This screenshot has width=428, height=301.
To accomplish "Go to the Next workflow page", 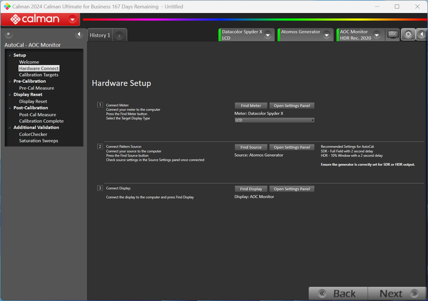I will click(397, 293).
